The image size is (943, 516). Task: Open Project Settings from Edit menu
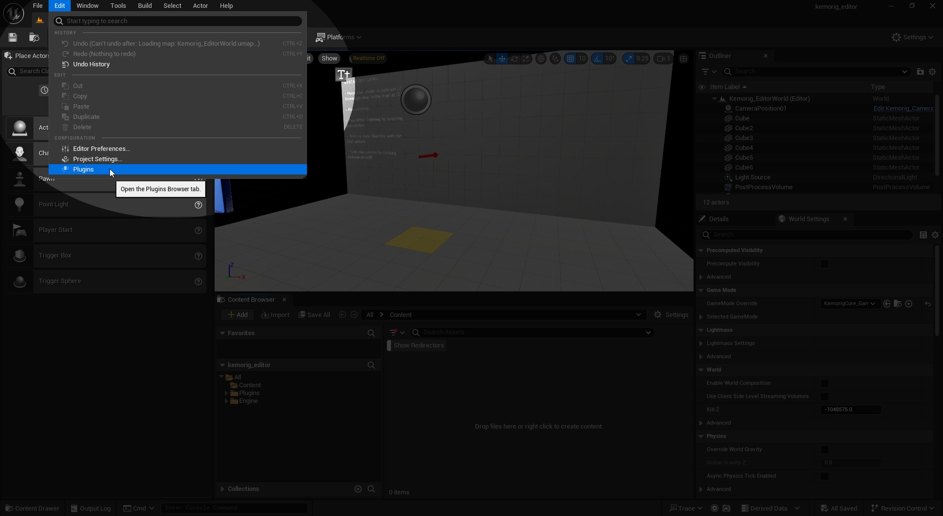pos(97,159)
